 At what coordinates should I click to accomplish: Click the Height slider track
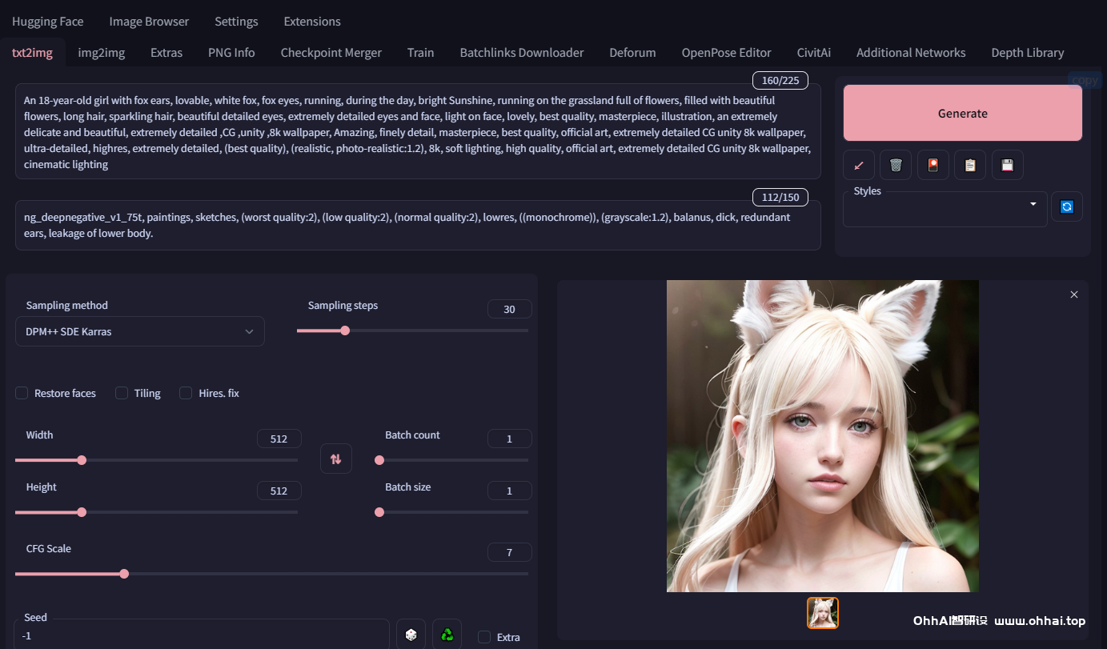(156, 512)
